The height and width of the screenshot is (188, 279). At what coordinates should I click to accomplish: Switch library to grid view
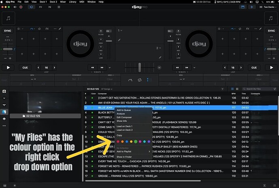[237, 89]
